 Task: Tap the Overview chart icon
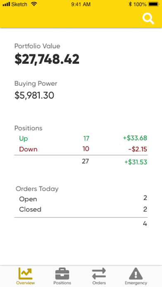pyautogui.click(x=25, y=274)
